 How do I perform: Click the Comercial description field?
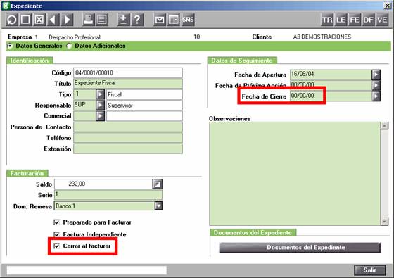[x=144, y=116]
